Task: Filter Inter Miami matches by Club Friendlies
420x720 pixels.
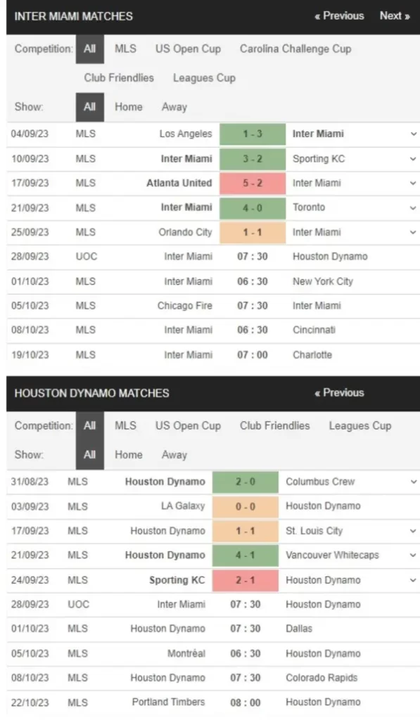Action: (118, 78)
